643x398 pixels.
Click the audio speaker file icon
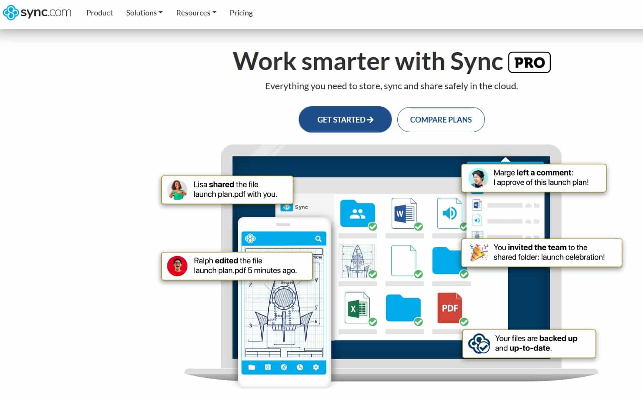tap(449, 213)
